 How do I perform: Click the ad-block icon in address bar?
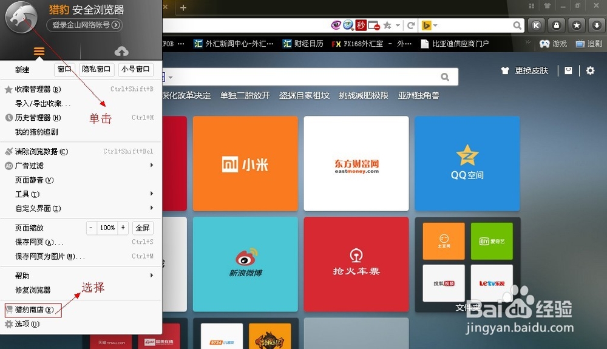point(374,25)
